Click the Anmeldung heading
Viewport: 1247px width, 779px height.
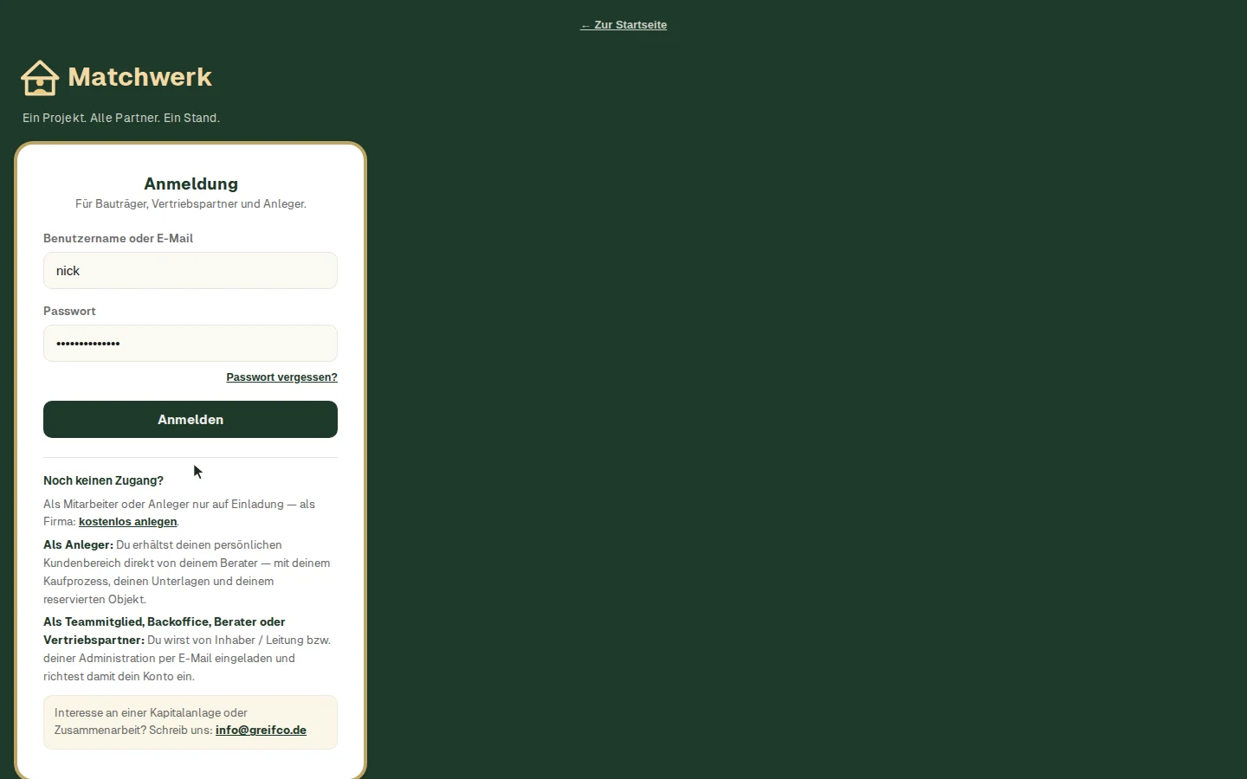191,183
